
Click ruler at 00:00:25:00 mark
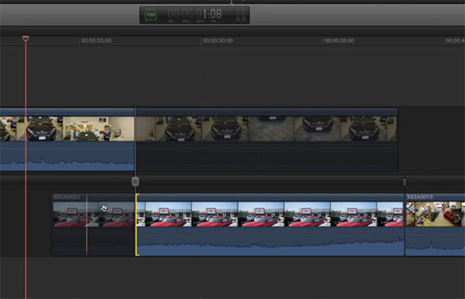(96, 40)
